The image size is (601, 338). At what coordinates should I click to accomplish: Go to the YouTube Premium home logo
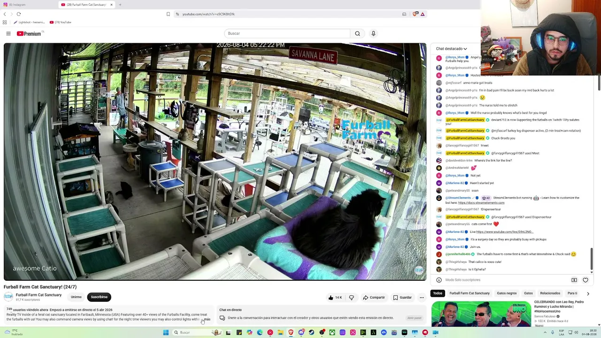pos(29,34)
